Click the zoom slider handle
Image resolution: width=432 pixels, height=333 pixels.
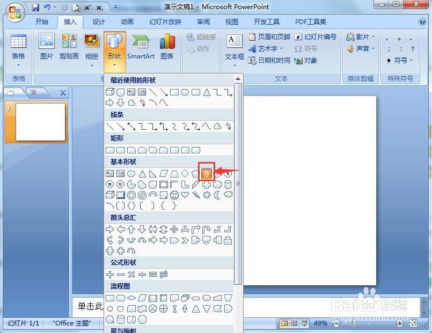point(355,323)
